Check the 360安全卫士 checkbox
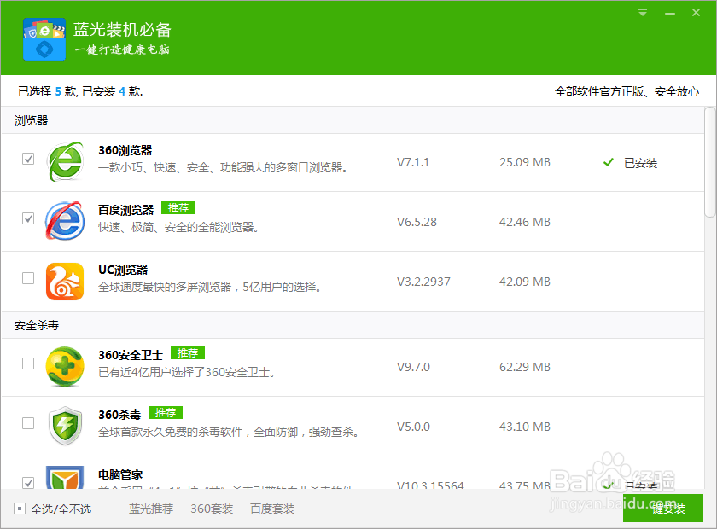The image size is (717, 529). coord(28,363)
